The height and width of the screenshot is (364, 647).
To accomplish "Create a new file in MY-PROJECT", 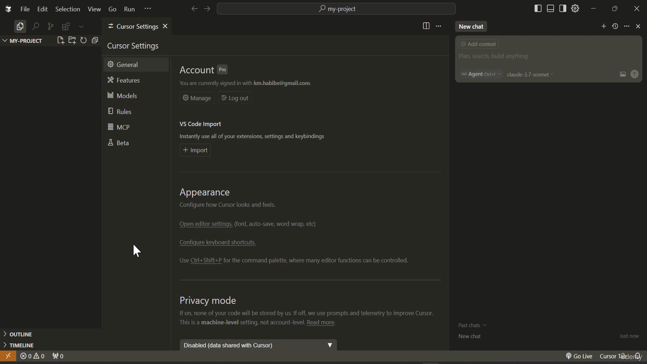I will click(x=61, y=40).
